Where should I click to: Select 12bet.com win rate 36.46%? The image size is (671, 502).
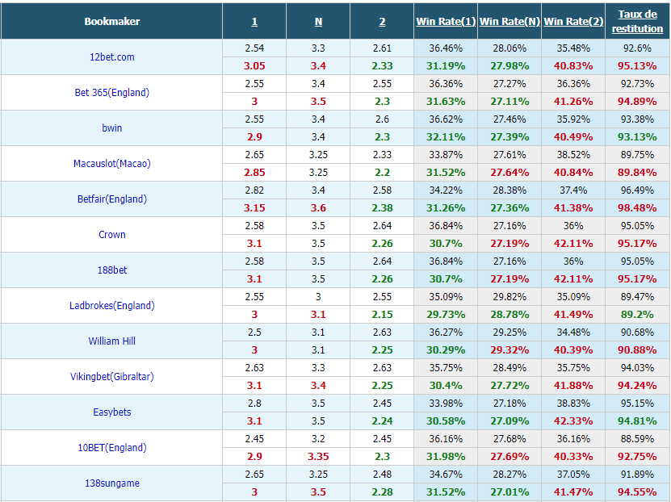(x=446, y=48)
